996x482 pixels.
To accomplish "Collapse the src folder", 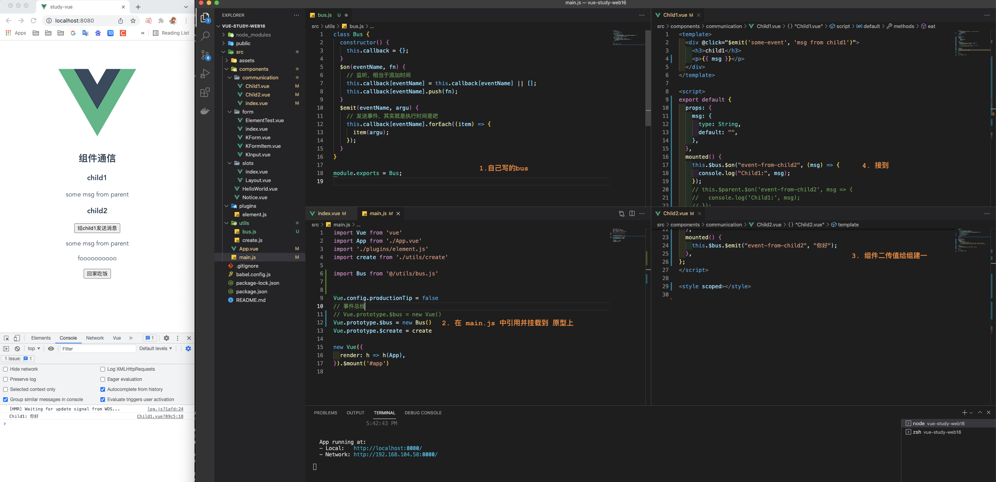I will [x=260, y=52].
